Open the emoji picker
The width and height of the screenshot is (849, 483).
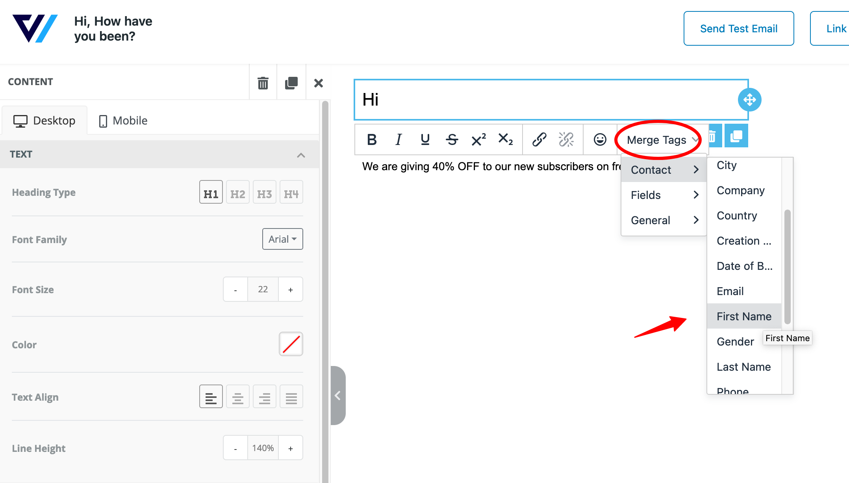[x=600, y=139]
